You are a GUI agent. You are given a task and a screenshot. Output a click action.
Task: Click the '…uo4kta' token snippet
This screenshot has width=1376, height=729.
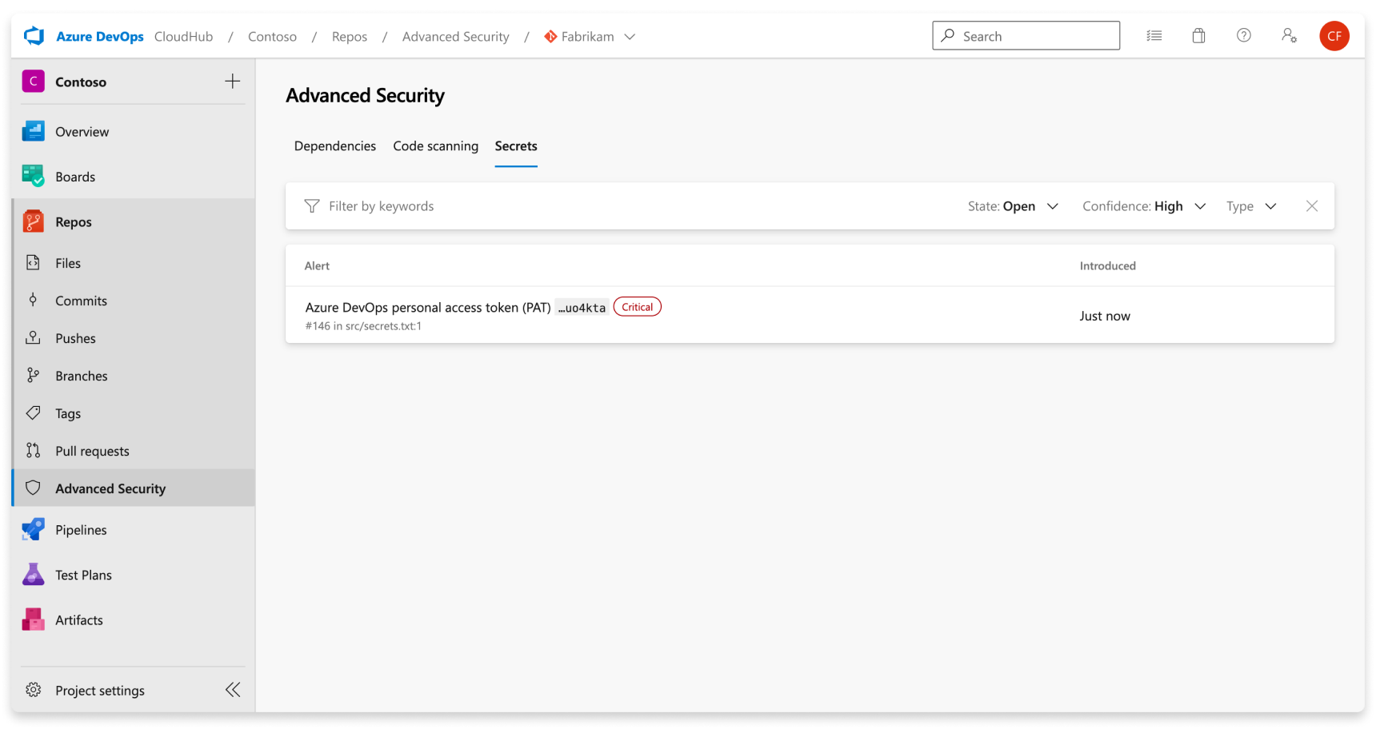(582, 308)
